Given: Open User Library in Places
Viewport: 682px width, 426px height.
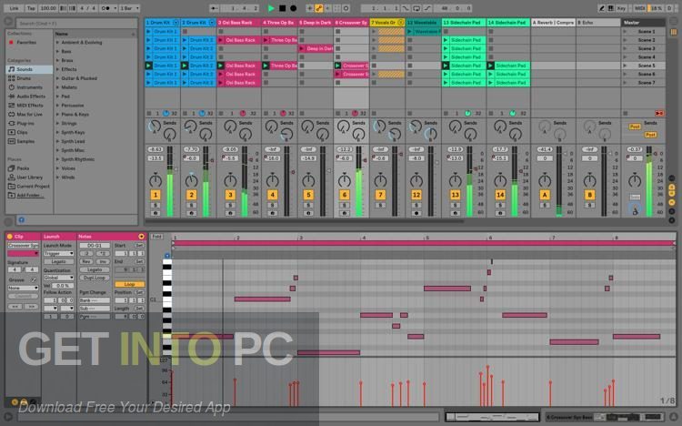Looking at the screenshot, I should click(x=30, y=177).
